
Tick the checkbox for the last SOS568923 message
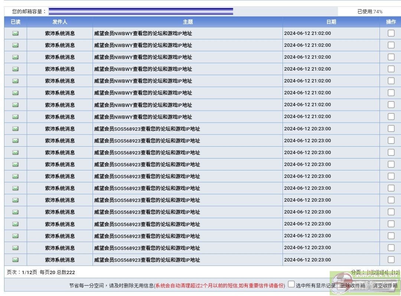click(x=391, y=259)
